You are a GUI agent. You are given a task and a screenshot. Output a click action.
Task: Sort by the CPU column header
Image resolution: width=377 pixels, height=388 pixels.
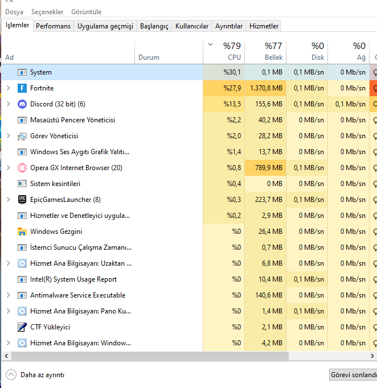(224, 52)
